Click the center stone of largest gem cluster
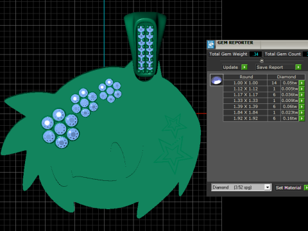 point(60,129)
